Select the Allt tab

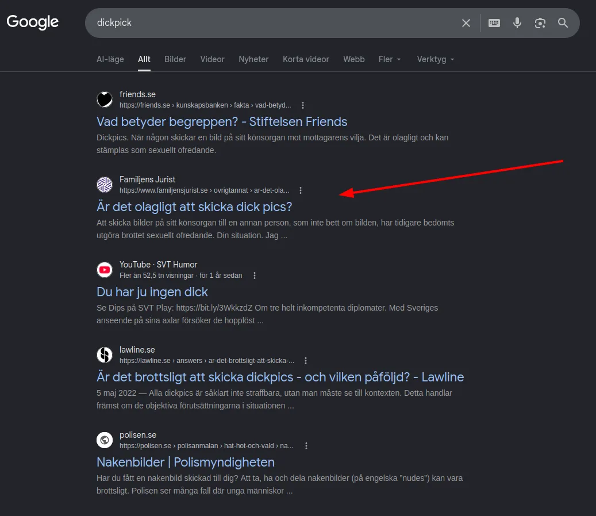144,59
